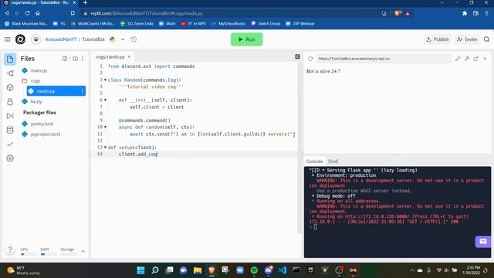The image size is (494, 278).
Task: Add a new folder in Files
Action: (75, 59)
